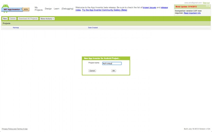Sort projects by Name column

click(x=16, y=28)
